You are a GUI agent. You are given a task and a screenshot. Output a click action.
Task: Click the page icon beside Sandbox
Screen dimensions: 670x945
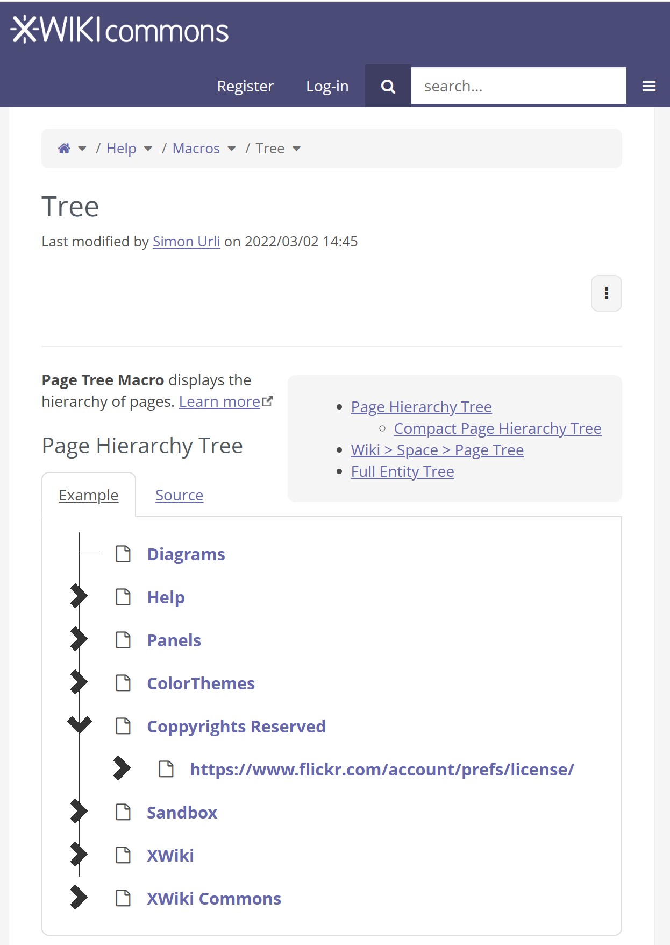[x=124, y=812]
